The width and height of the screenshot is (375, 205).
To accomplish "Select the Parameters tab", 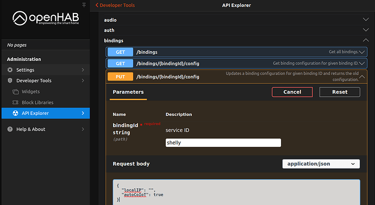I will [128, 92].
